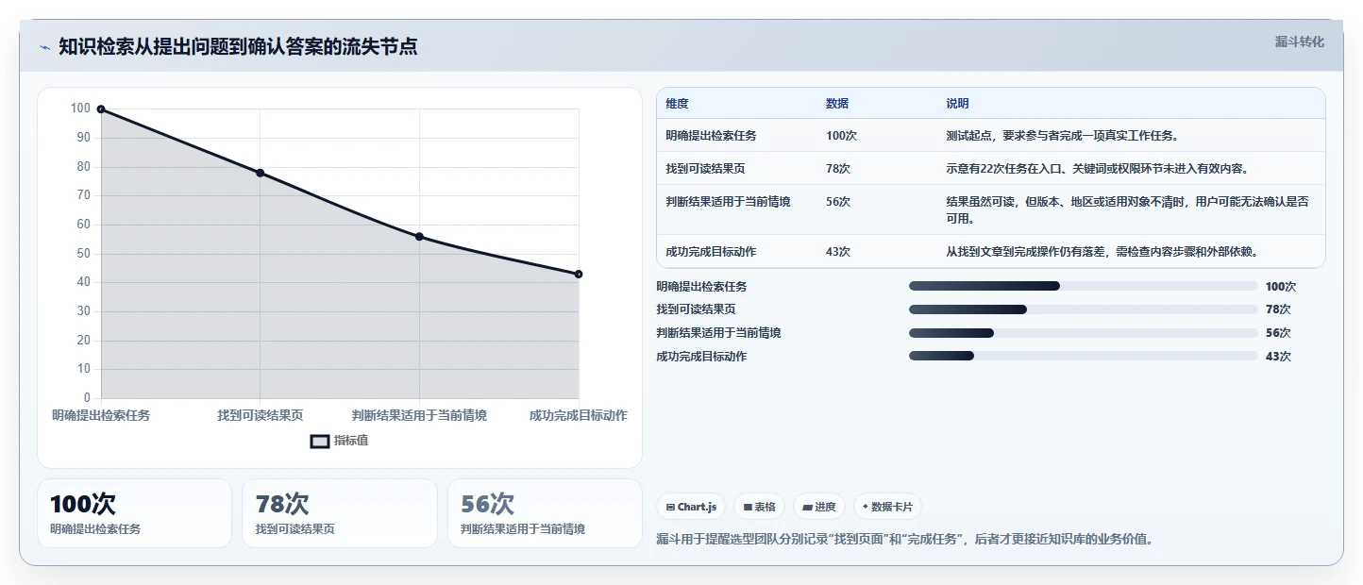Click the 找到可读结果页 x-axis label on the chart
1363x585 pixels.
click(x=261, y=415)
